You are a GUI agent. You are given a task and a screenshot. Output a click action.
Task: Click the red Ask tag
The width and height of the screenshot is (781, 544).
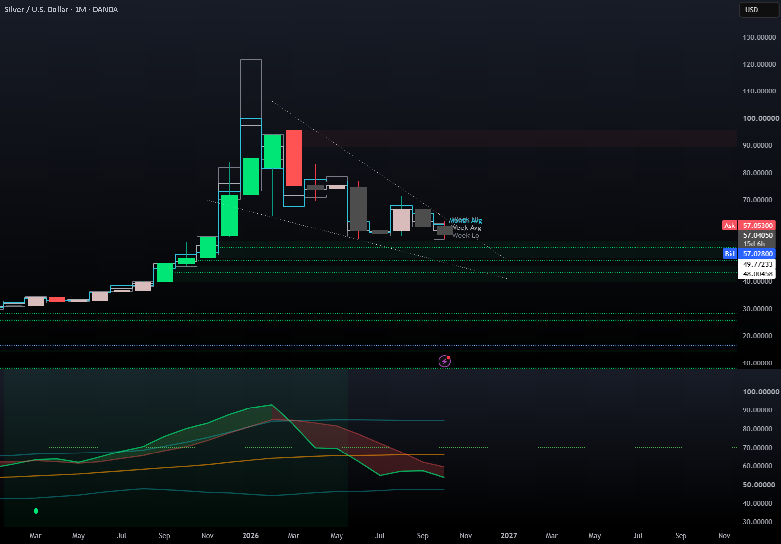[x=730, y=226]
